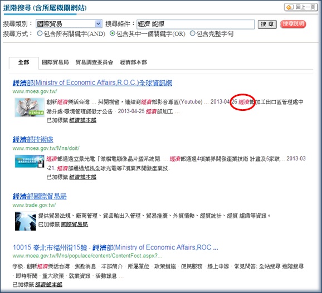Switch to the 貿易調查委員會 tab

click(94, 62)
